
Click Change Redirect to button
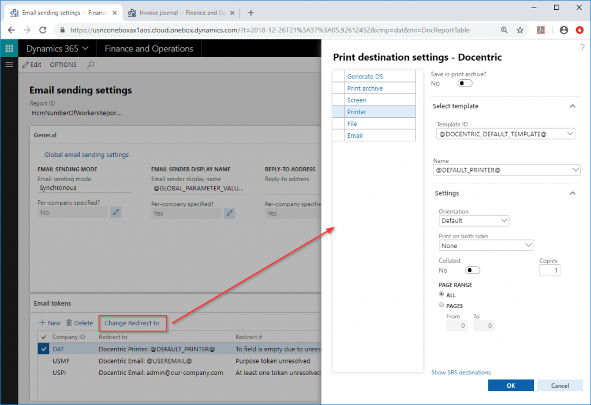pos(132,323)
